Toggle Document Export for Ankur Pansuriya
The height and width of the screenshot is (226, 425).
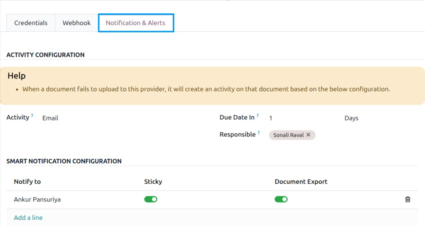(x=281, y=200)
